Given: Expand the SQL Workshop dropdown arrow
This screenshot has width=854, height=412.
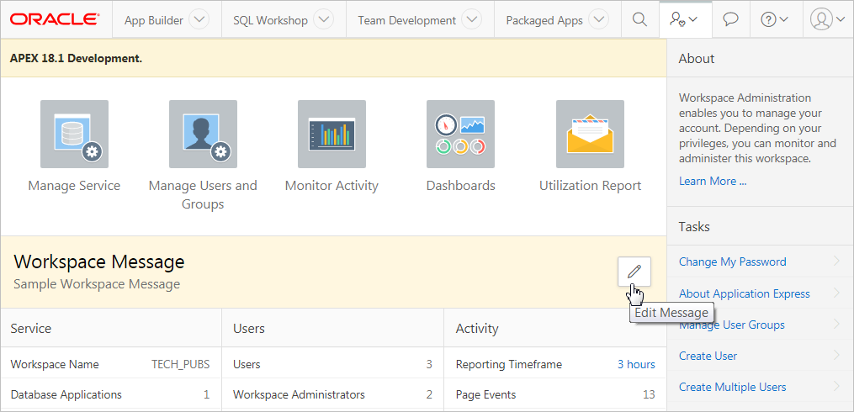Looking at the screenshot, I should [324, 20].
